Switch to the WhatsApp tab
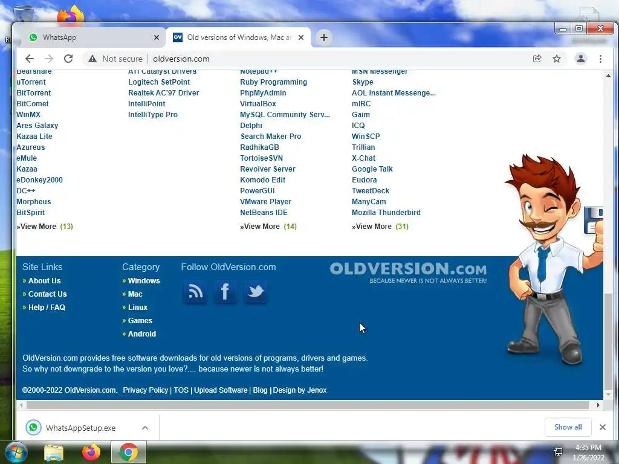This screenshot has height=464, width=619. [x=92, y=37]
